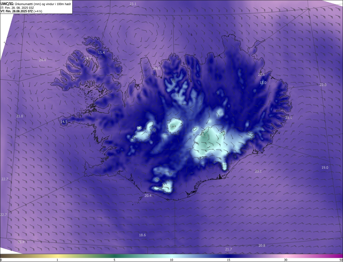Click the 20.4 value label

pyautogui.click(x=148, y=196)
